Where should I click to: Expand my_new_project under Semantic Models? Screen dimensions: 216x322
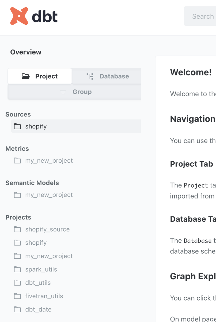(49, 195)
